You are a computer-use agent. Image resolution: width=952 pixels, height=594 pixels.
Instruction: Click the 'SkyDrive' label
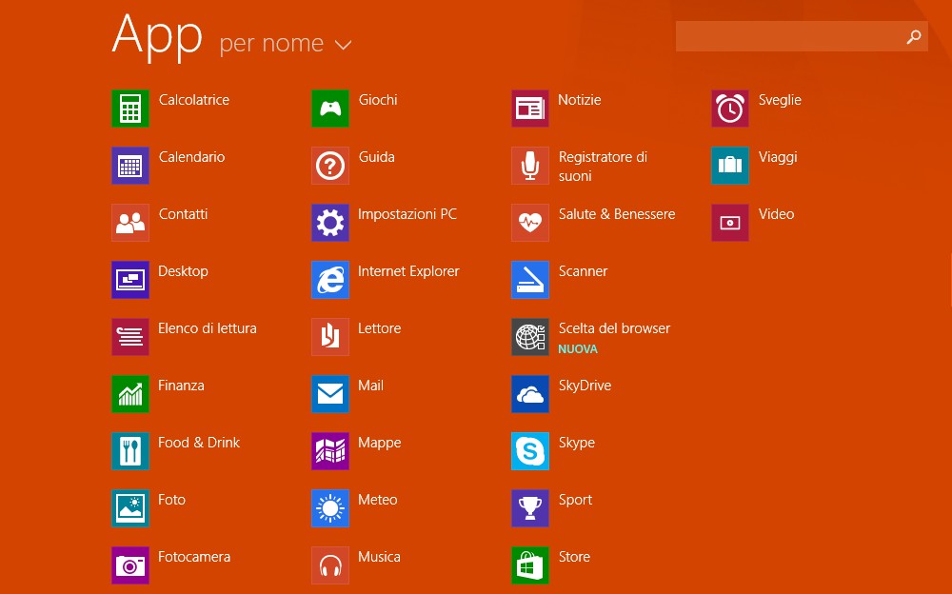click(585, 386)
